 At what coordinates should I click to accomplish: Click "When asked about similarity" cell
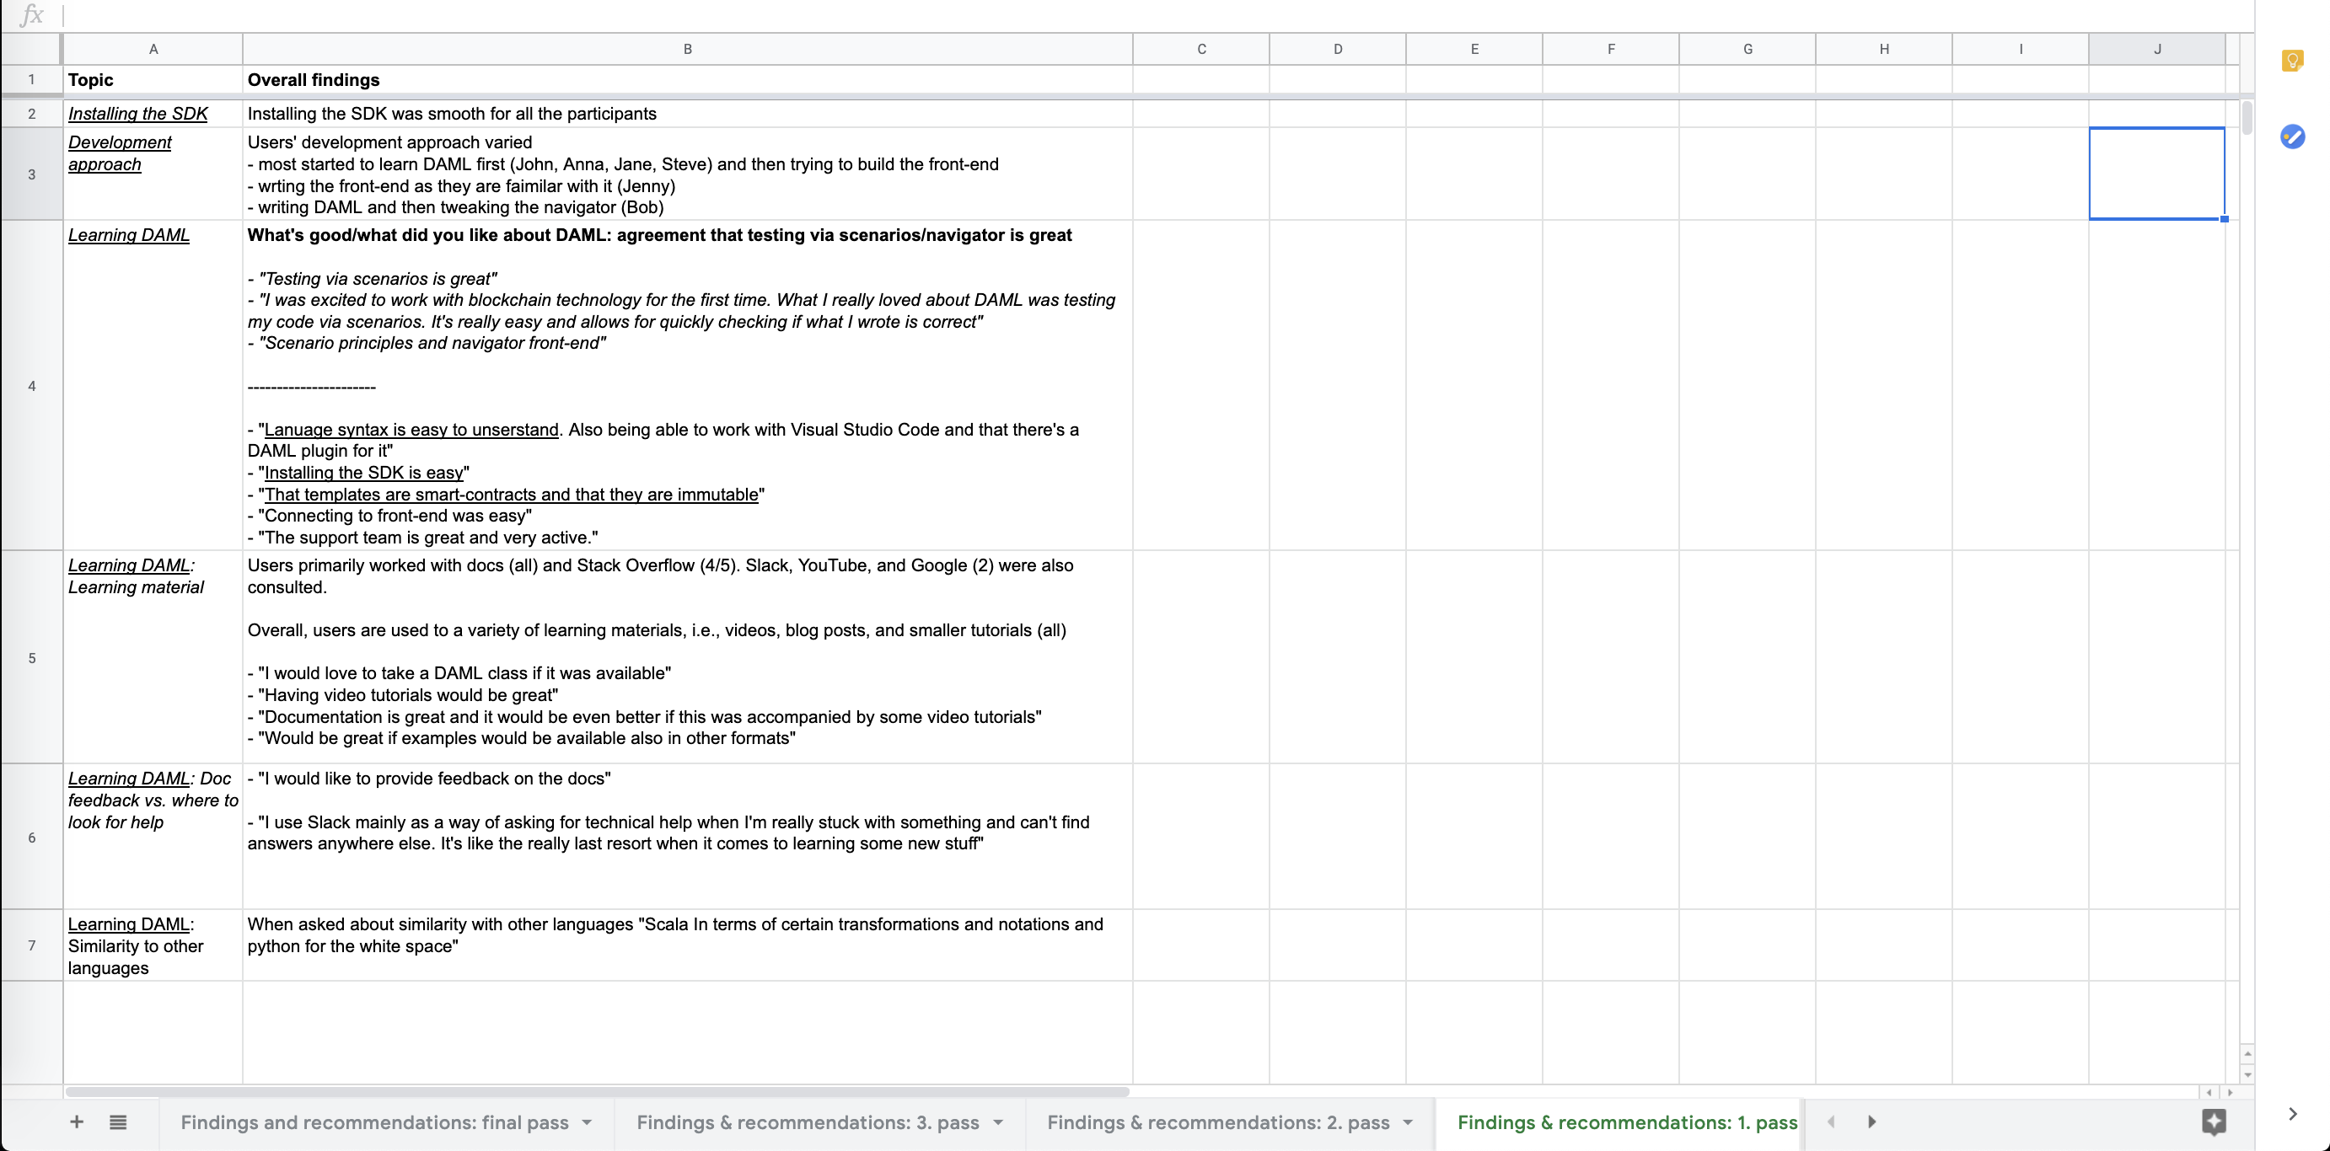(x=687, y=945)
